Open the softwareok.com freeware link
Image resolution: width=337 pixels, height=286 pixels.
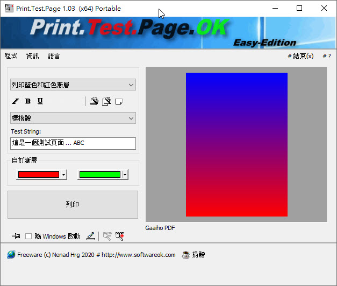point(96,255)
